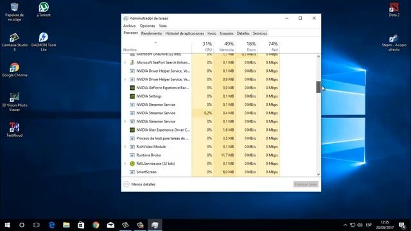
Task: Click the 11,7 MB memory value of Runtime Broker
Action: [x=227, y=155]
